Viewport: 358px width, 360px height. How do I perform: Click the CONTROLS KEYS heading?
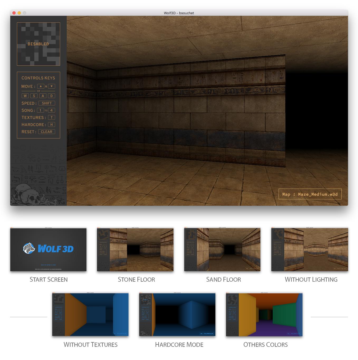38,78
